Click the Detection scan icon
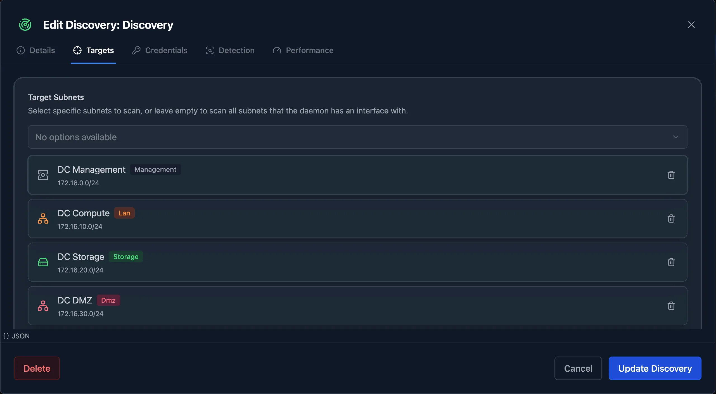 pyautogui.click(x=210, y=50)
